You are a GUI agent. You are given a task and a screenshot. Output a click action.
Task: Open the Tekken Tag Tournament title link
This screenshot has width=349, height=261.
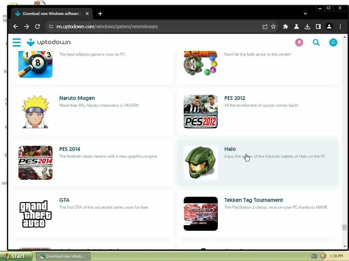(x=254, y=200)
